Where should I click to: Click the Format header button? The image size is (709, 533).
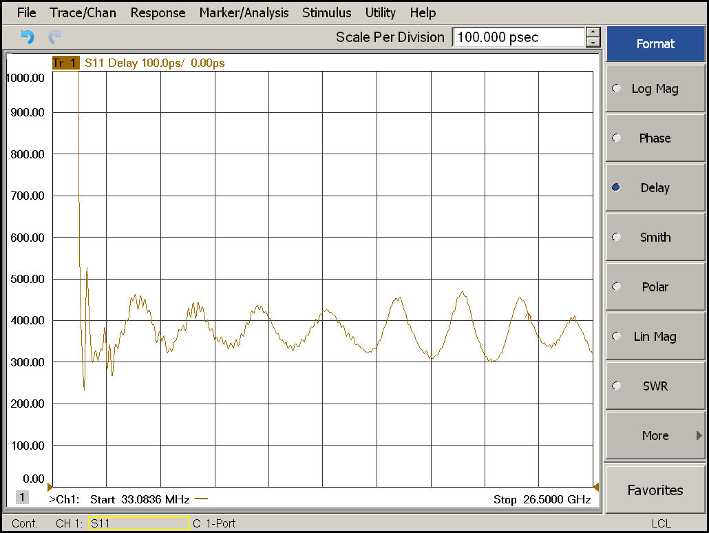pos(655,43)
